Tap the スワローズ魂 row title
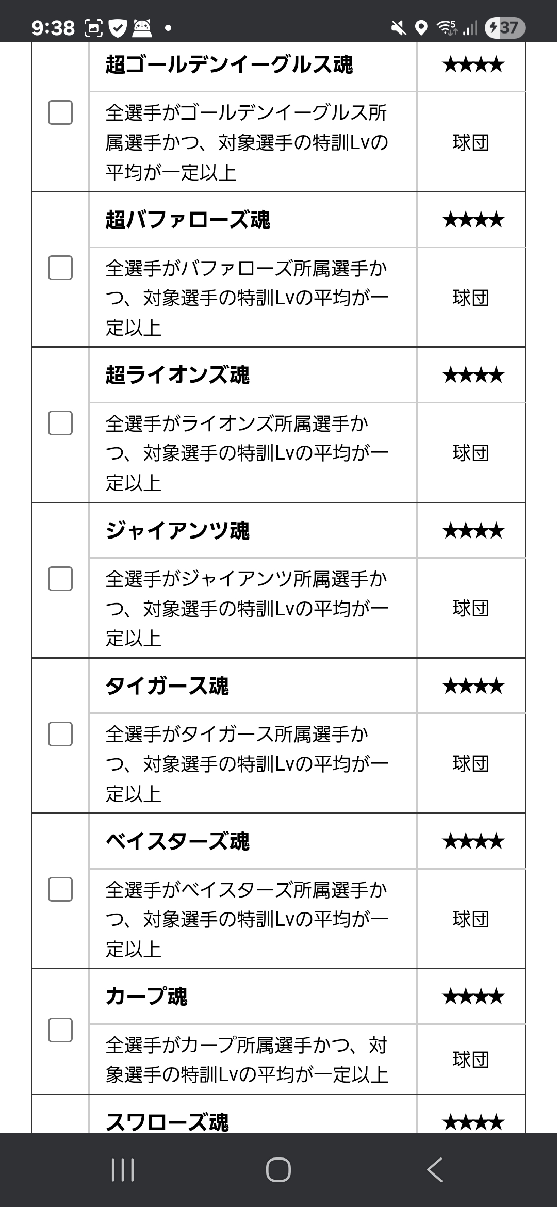This screenshot has width=557, height=1207. tap(167, 1122)
